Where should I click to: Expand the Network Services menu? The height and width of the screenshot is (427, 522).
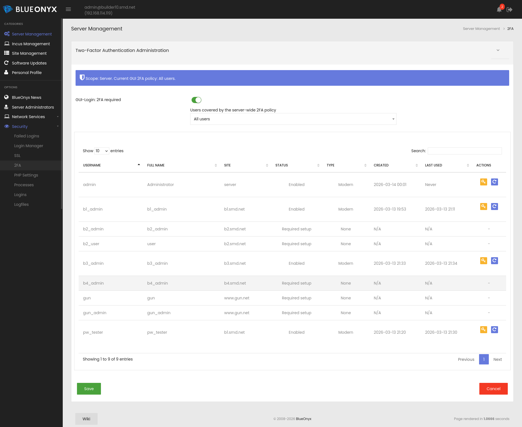(28, 117)
